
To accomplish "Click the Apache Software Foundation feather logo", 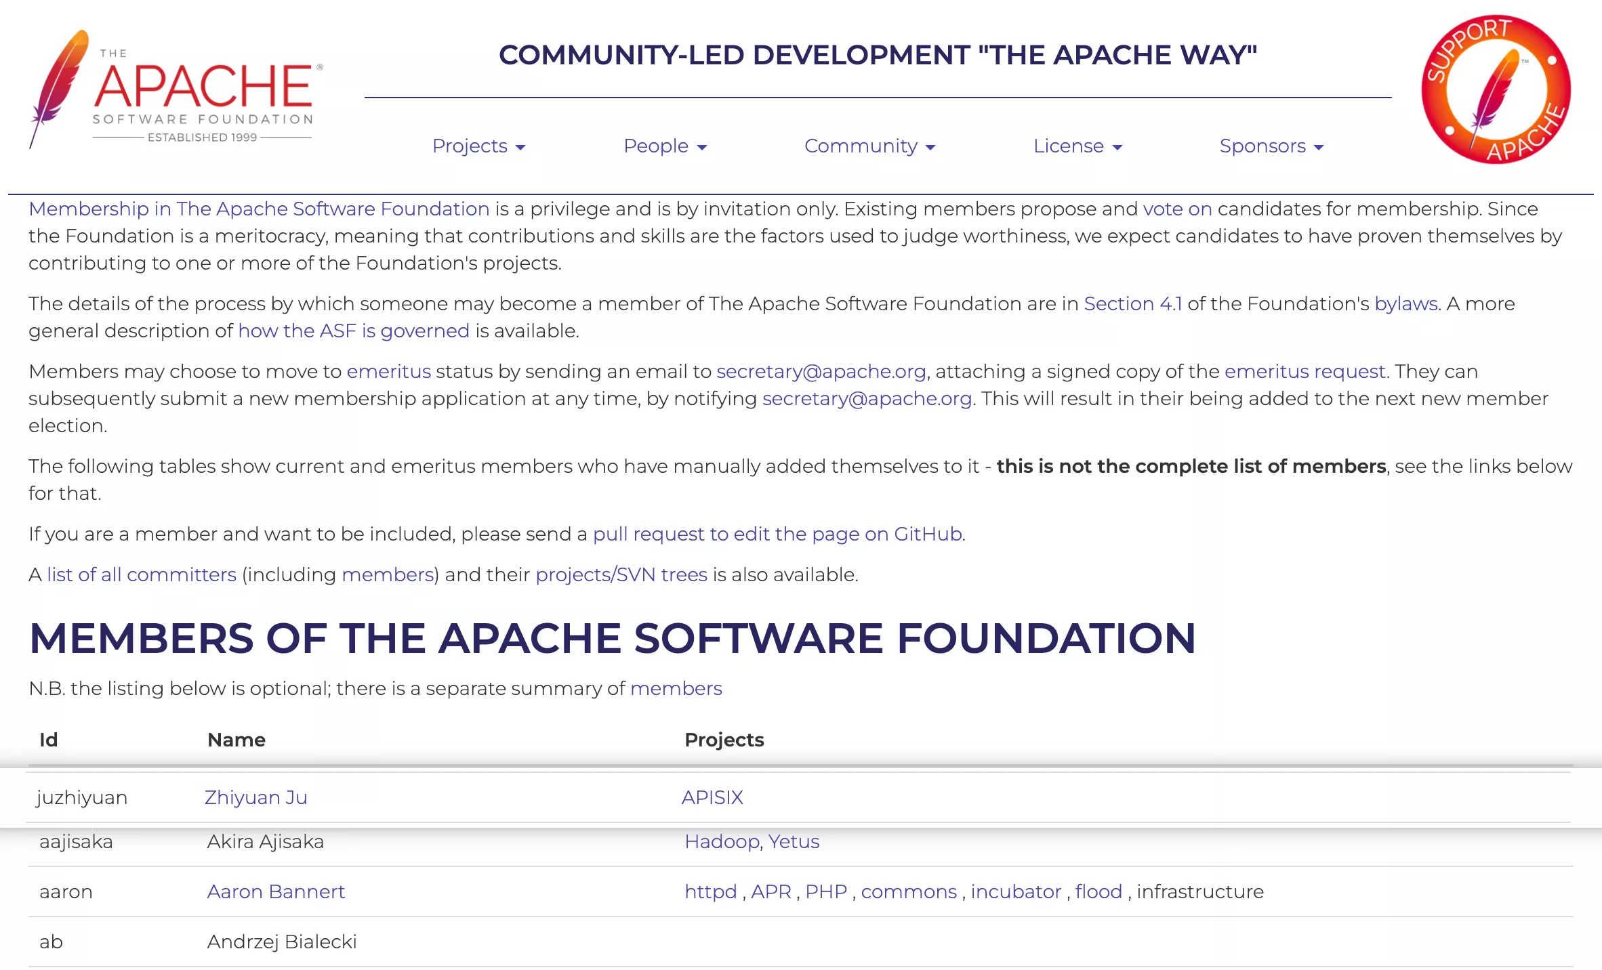I will coord(176,89).
